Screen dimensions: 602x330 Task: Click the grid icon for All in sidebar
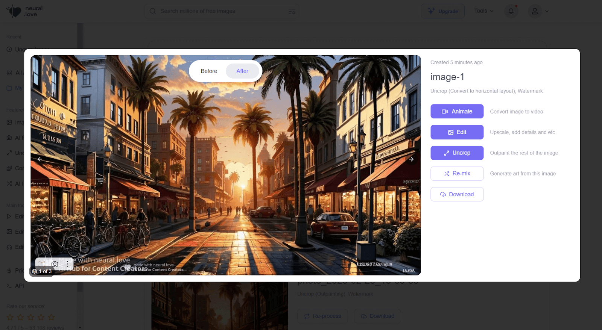click(9, 73)
